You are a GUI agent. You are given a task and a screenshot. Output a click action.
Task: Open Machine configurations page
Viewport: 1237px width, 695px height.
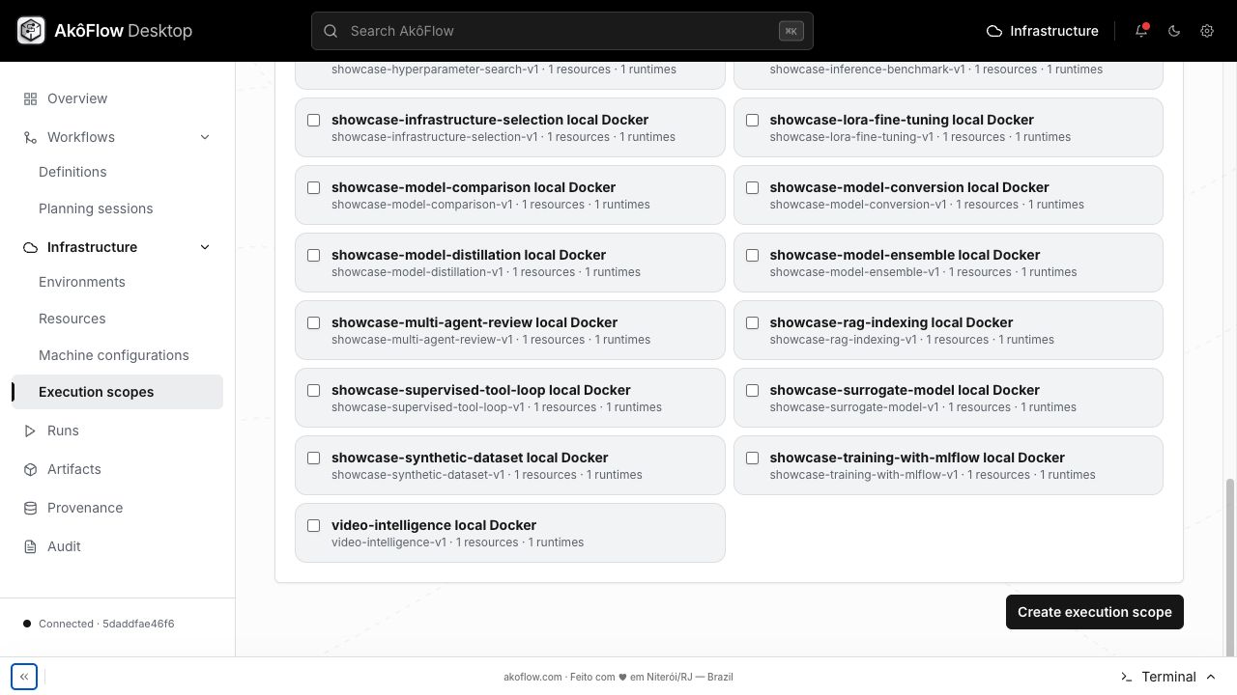(x=114, y=355)
